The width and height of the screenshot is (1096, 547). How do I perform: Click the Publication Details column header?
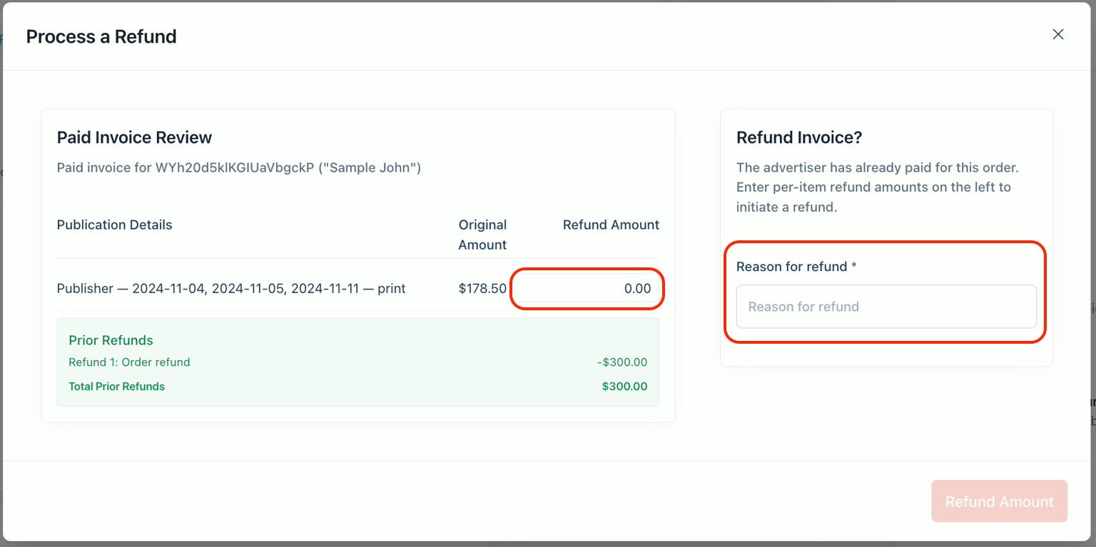(x=114, y=225)
